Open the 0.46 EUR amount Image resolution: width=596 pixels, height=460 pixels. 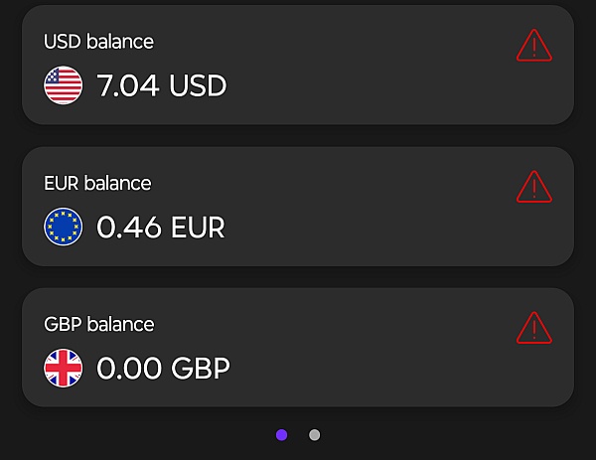click(x=161, y=228)
